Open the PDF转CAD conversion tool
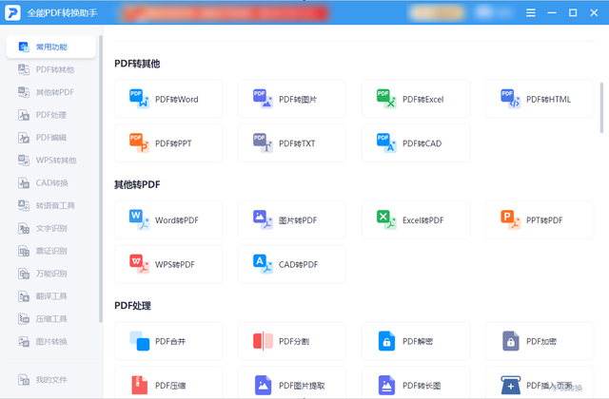This screenshot has height=399, width=609. (416, 143)
